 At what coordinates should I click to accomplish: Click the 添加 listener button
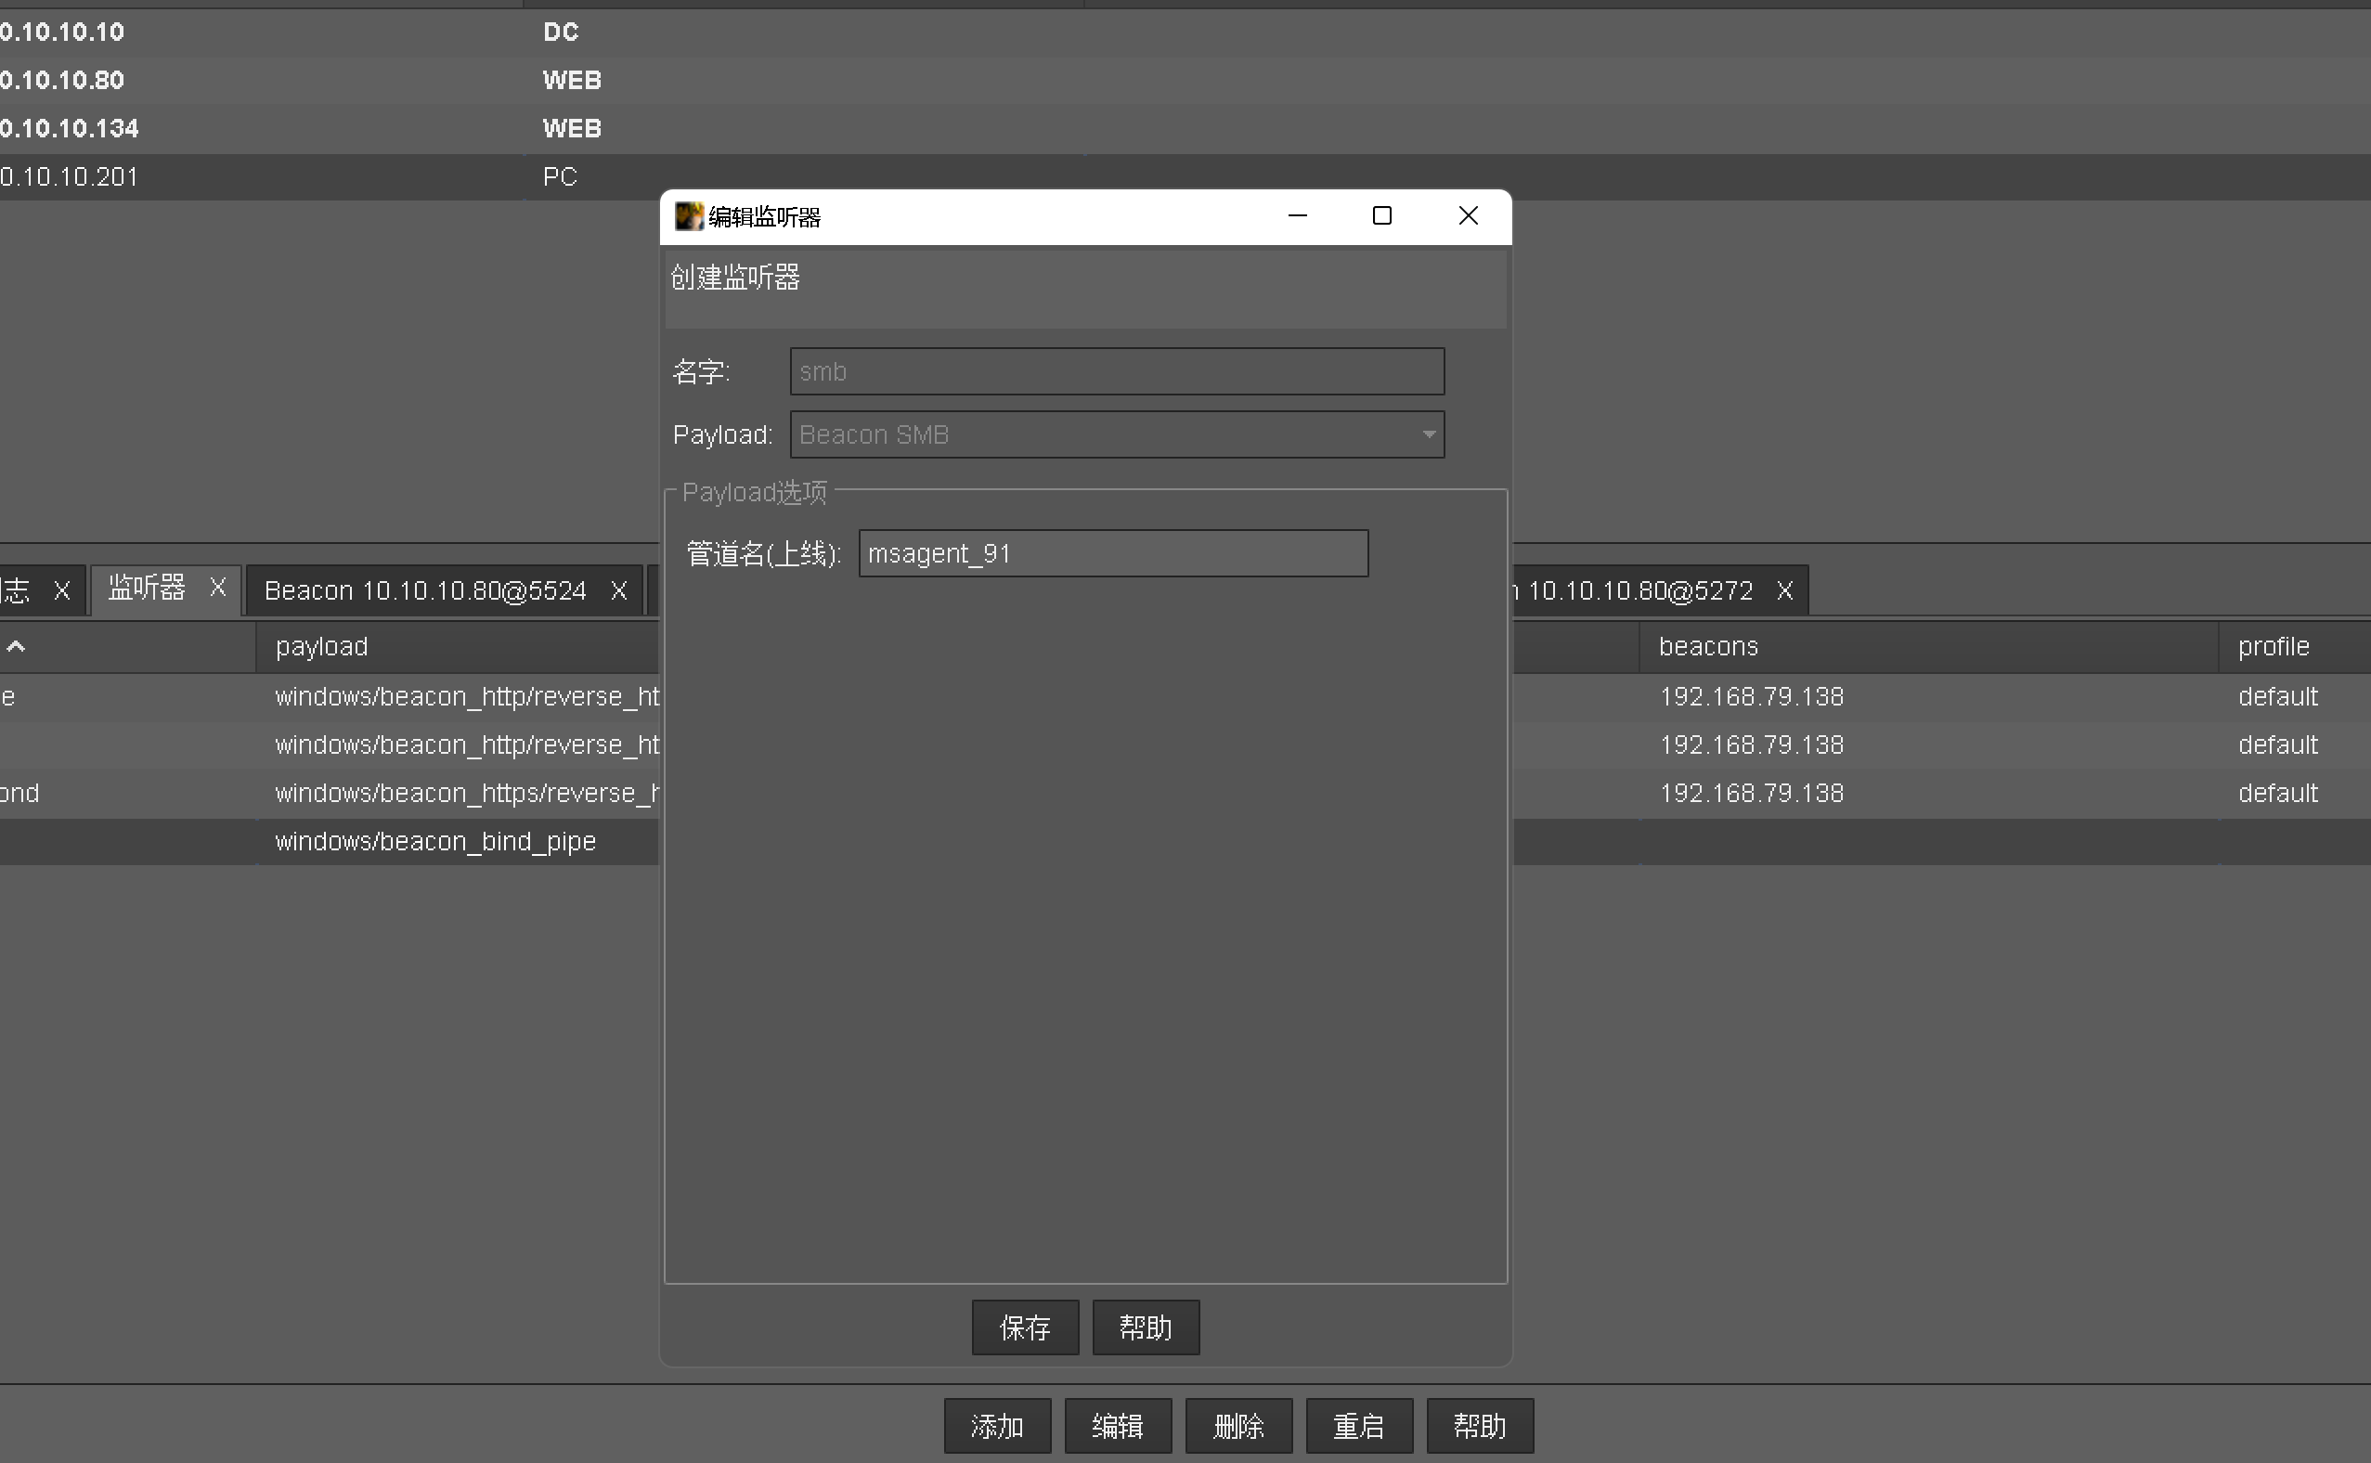click(x=996, y=1426)
